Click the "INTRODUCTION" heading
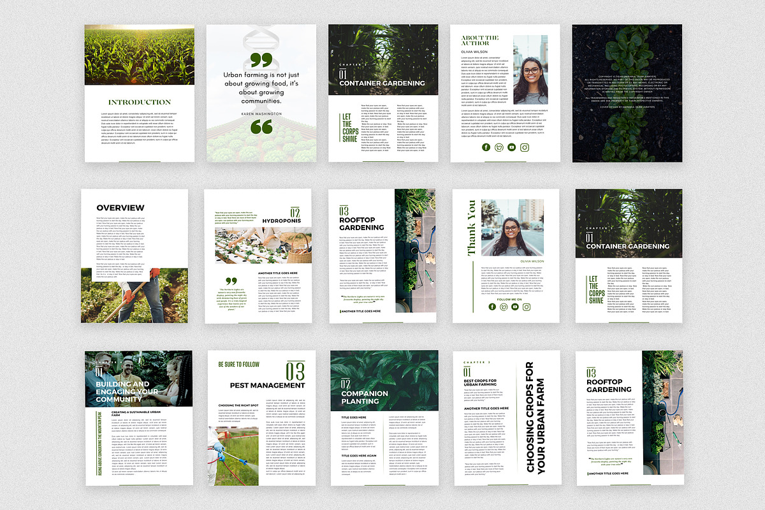 (140, 102)
